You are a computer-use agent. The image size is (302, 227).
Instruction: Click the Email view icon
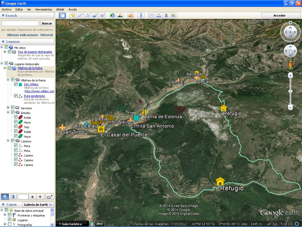click(x=151, y=16)
